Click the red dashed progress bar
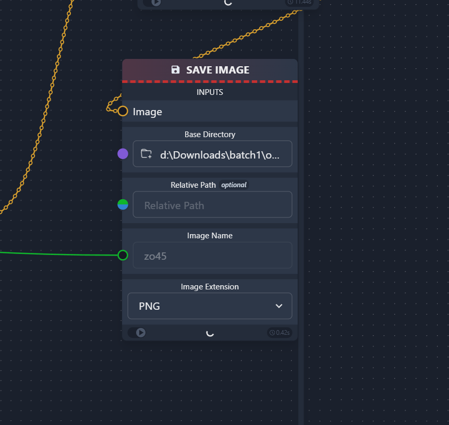The image size is (449, 425). pyautogui.click(x=210, y=81)
